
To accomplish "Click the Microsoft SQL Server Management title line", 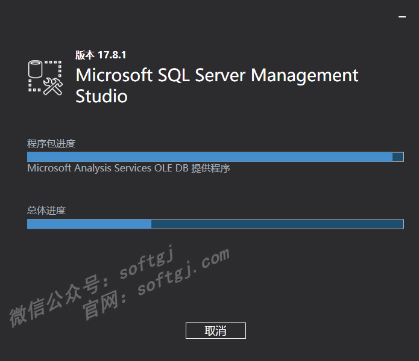I will [217, 76].
